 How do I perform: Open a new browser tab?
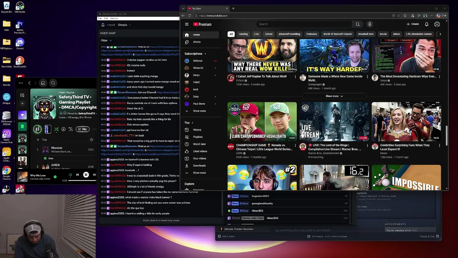[x=233, y=9]
